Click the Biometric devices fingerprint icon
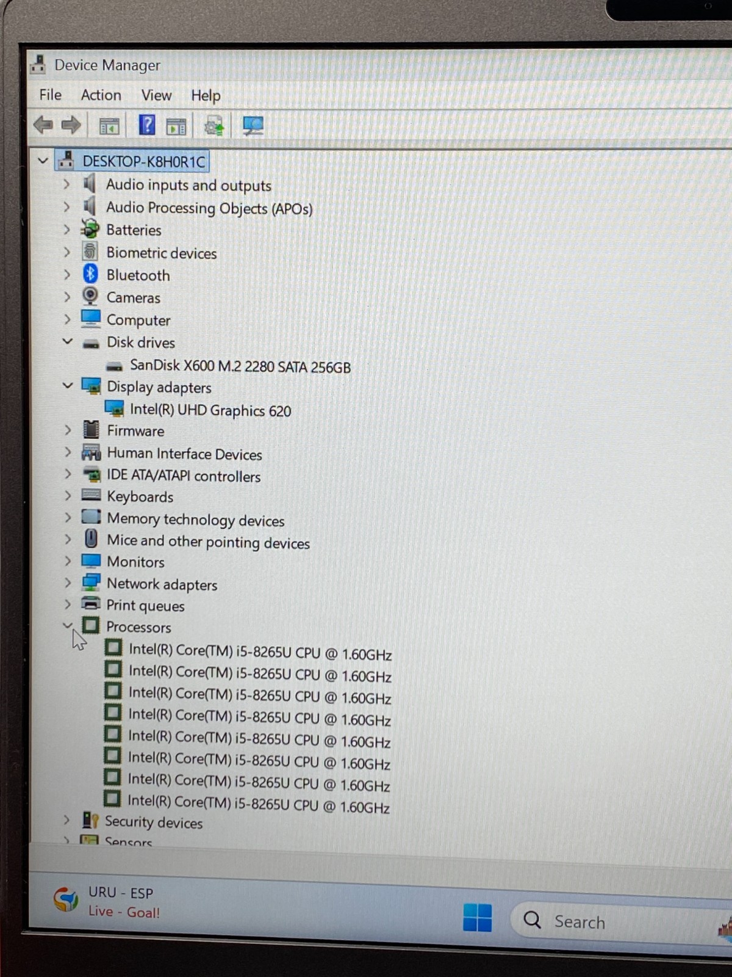 90,251
